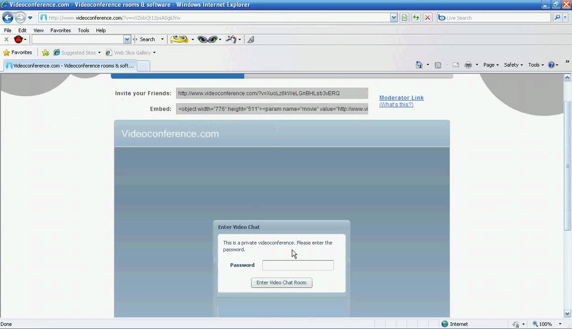
Task: Stop loading with the red X icon
Action: tap(428, 18)
